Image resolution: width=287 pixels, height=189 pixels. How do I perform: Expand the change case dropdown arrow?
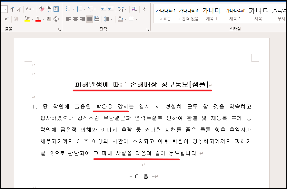[33, 9]
